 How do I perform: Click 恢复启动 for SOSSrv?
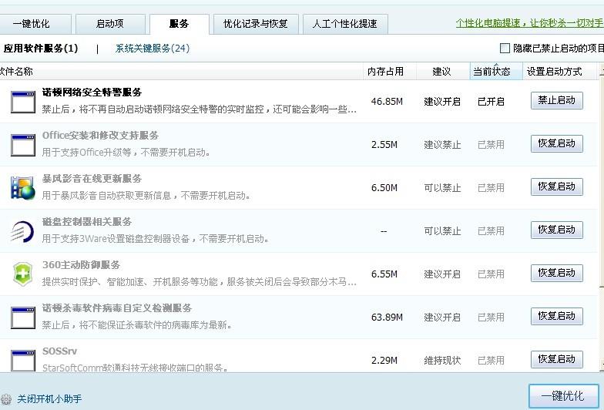click(x=556, y=359)
